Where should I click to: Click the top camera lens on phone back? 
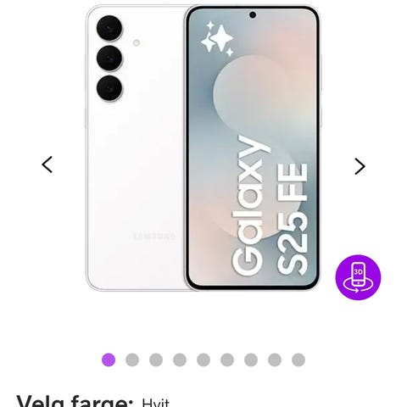109,28
